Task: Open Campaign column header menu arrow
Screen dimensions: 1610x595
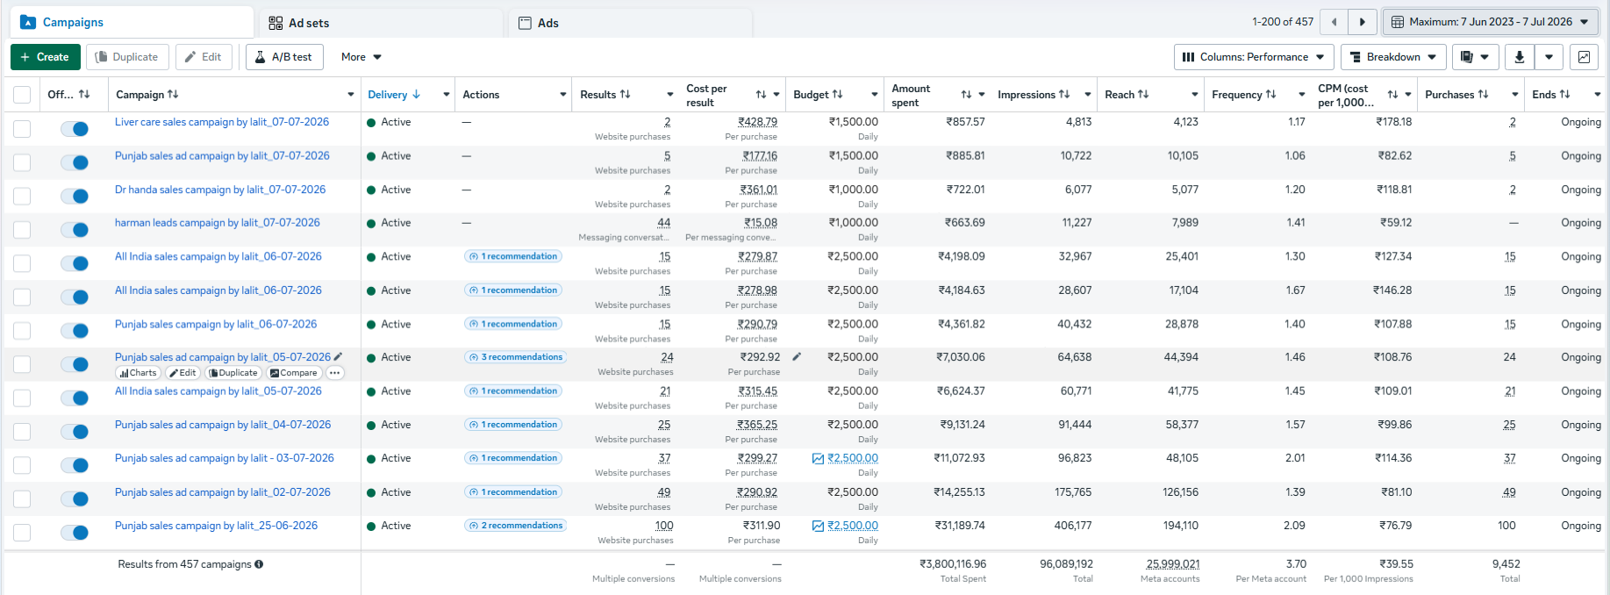Action: (351, 95)
